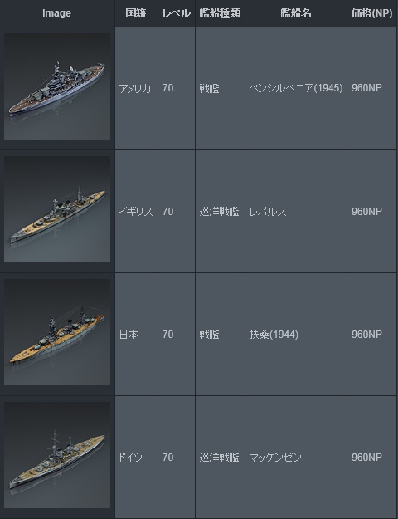Select the 日本 nationality cell
This screenshot has height=519, width=398.
(129, 335)
